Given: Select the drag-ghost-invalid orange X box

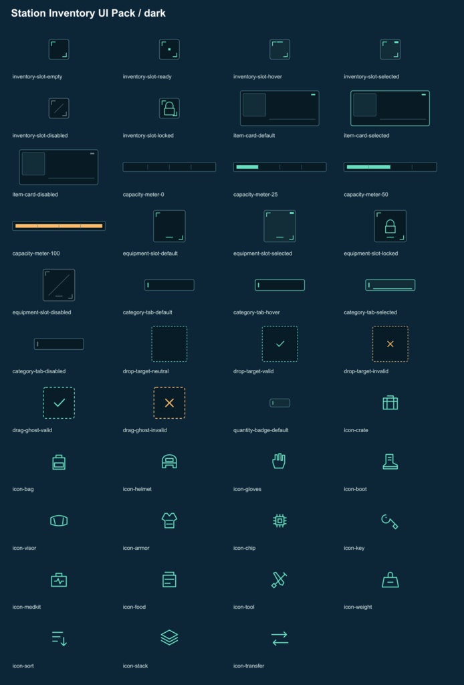Looking at the screenshot, I should tap(169, 403).
